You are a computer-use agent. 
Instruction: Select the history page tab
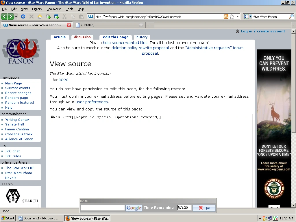click(x=142, y=37)
